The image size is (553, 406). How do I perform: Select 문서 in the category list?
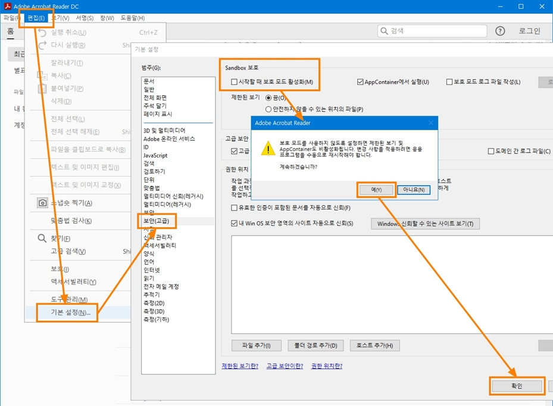pos(149,81)
